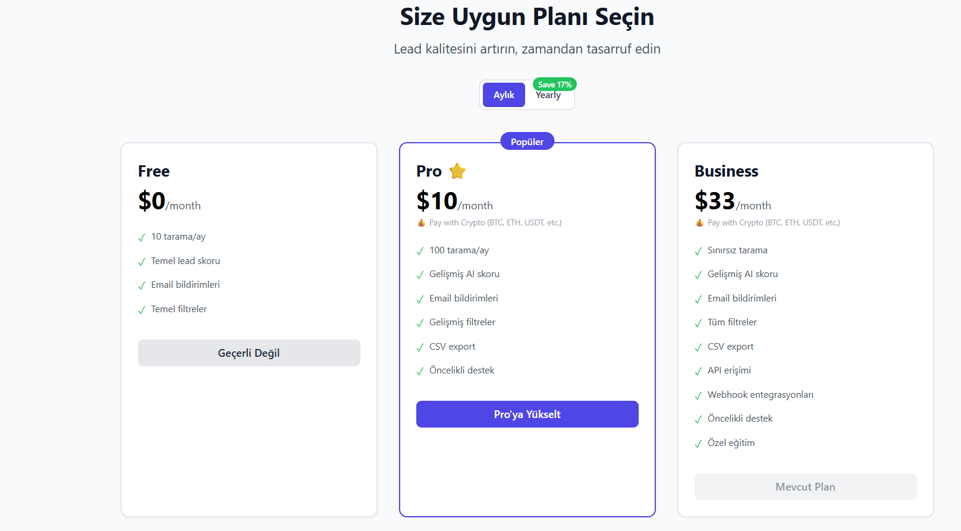Select the Aylık billing option

[504, 95]
